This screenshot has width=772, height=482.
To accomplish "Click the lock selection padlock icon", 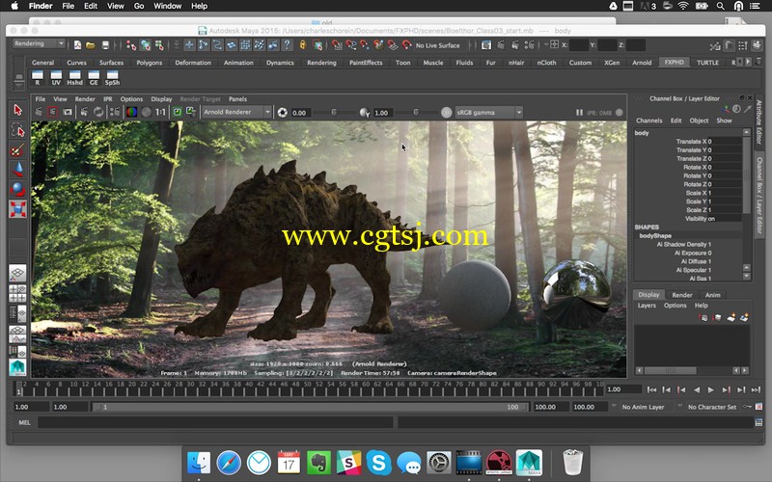I will click(303, 45).
